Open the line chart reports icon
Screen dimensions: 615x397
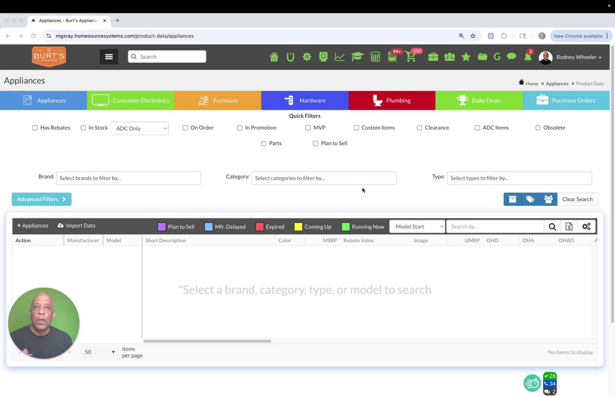[x=340, y=57]
